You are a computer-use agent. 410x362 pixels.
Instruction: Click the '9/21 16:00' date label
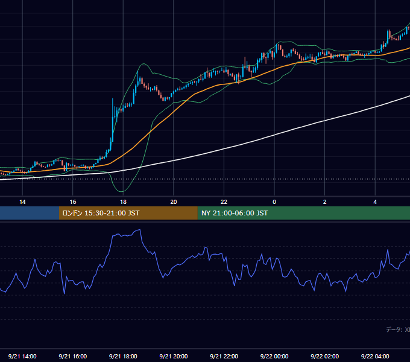pos(73,356)
